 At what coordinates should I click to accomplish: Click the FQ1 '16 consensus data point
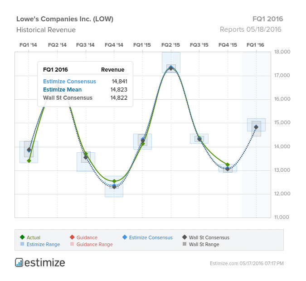tap(256, 127)
